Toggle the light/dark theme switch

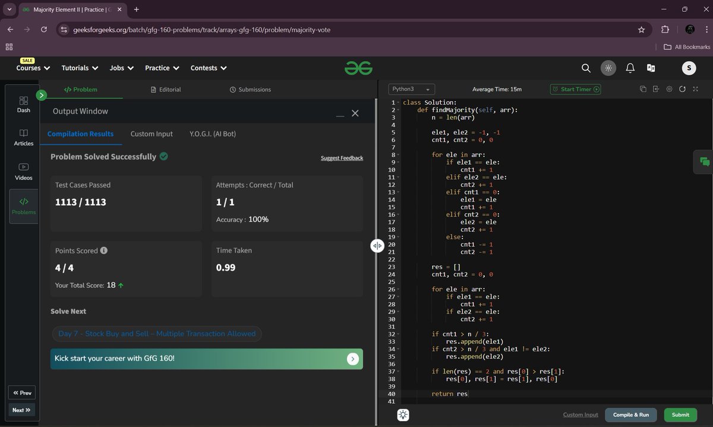tap(608, 68)
